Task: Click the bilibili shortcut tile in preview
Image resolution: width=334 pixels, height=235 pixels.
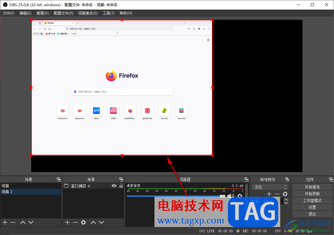Action: click(113, 111)
